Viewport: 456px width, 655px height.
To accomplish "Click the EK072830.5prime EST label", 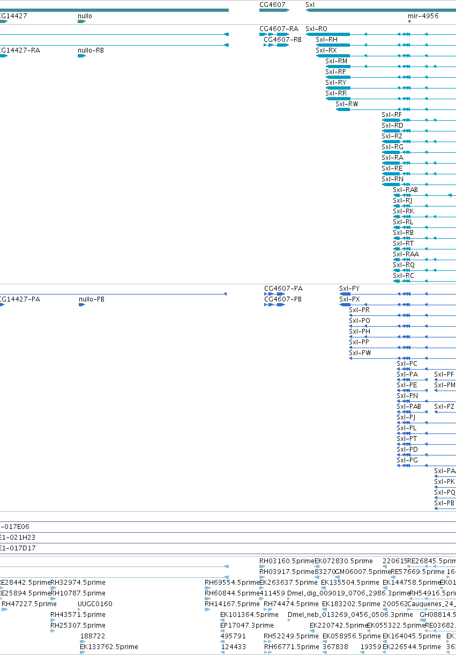I will click(343, 561).
